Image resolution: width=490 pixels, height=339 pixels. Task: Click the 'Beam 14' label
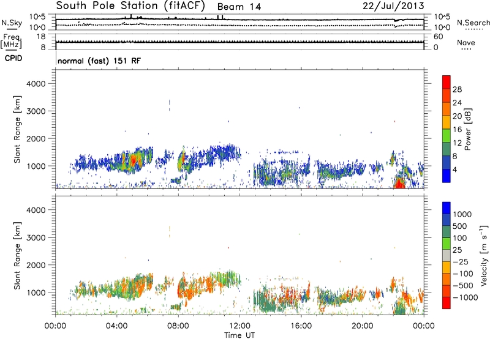[239, 7]
